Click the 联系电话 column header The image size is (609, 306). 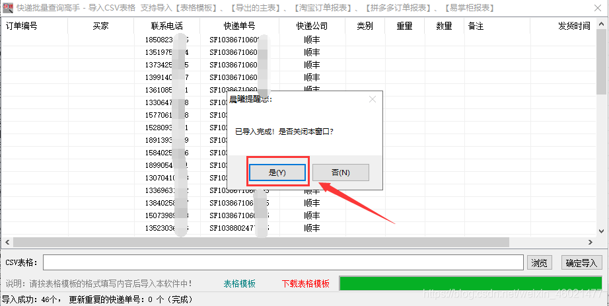click(x=167, y=26)
